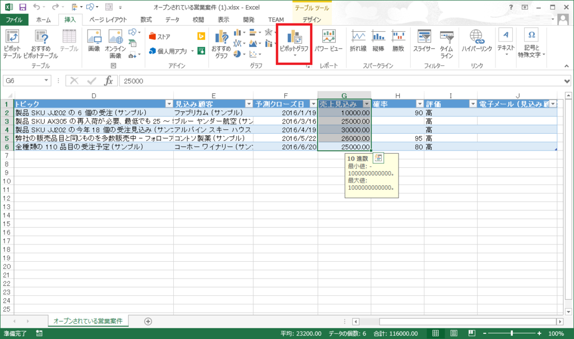Insert a line sparkline (折れ線)
The image size is (574, 339).
[358, 40]
